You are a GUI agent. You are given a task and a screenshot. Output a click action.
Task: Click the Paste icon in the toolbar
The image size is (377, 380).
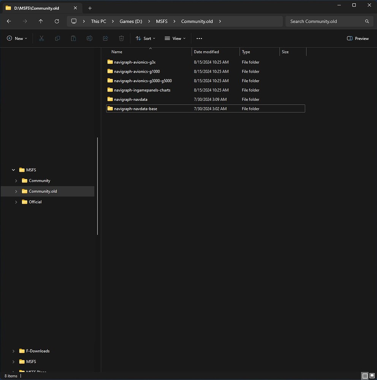(x=73, y=38)
